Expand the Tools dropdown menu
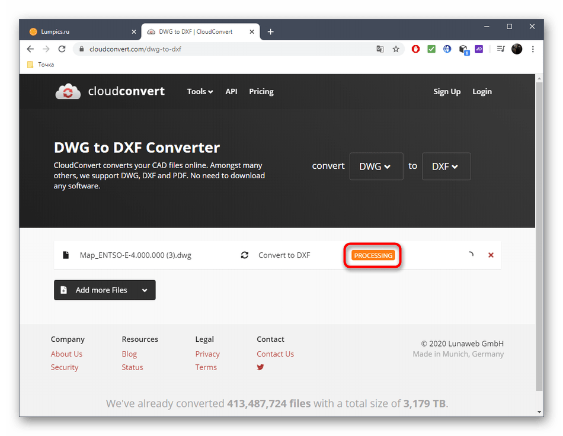This screenshot has width=563, height=436. pos(200,92)
